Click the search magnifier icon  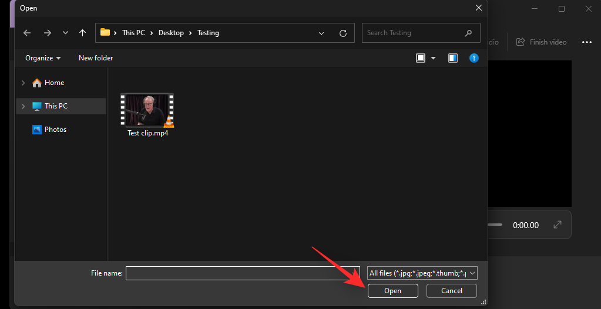coord(468,33)
